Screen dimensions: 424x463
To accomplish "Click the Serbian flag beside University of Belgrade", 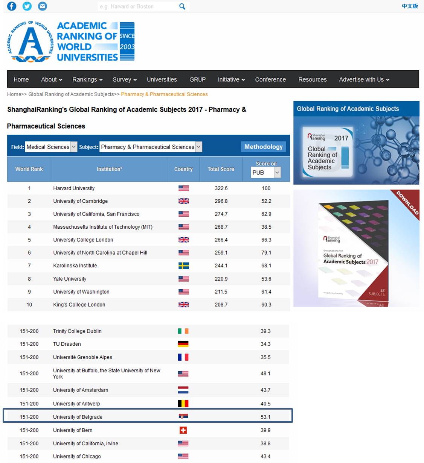I will point(183,416).
